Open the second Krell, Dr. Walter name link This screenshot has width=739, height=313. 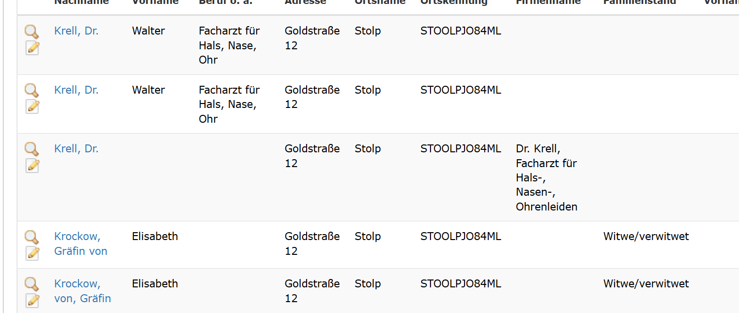76,90
